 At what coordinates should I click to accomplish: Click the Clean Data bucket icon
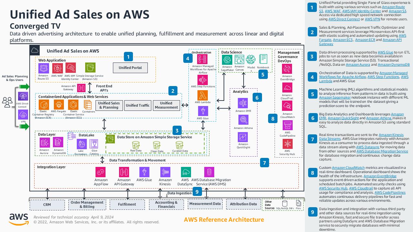[x=156, y=145]
